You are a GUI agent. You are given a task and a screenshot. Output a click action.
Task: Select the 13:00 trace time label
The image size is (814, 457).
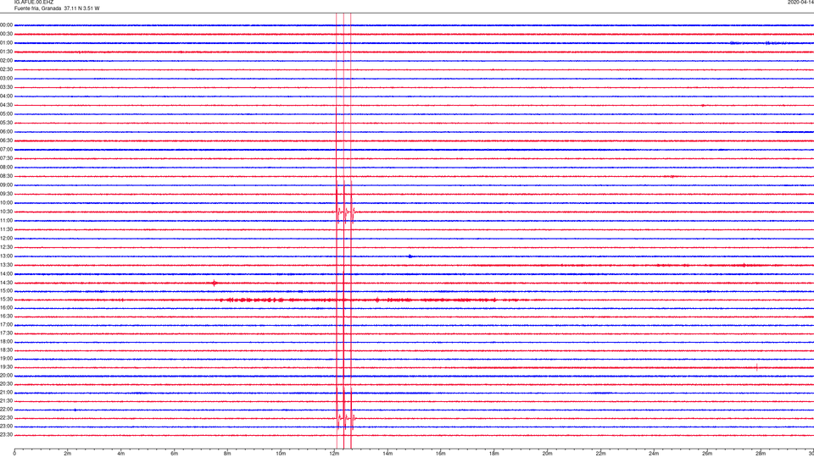pyautogui.click(x=6, y=256)
